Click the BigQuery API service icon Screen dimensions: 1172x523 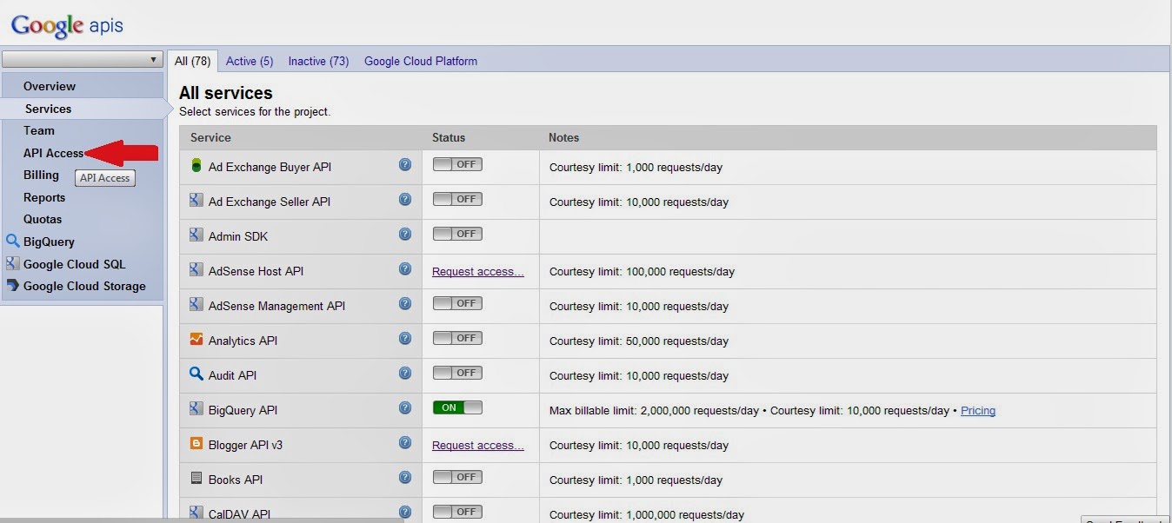tap(196, 408)
